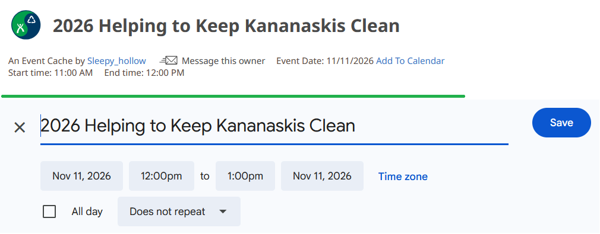Click the dropdown arrow beside Does not repeat
This screenshot has width=600, height=234.
(x=223, y=211)
